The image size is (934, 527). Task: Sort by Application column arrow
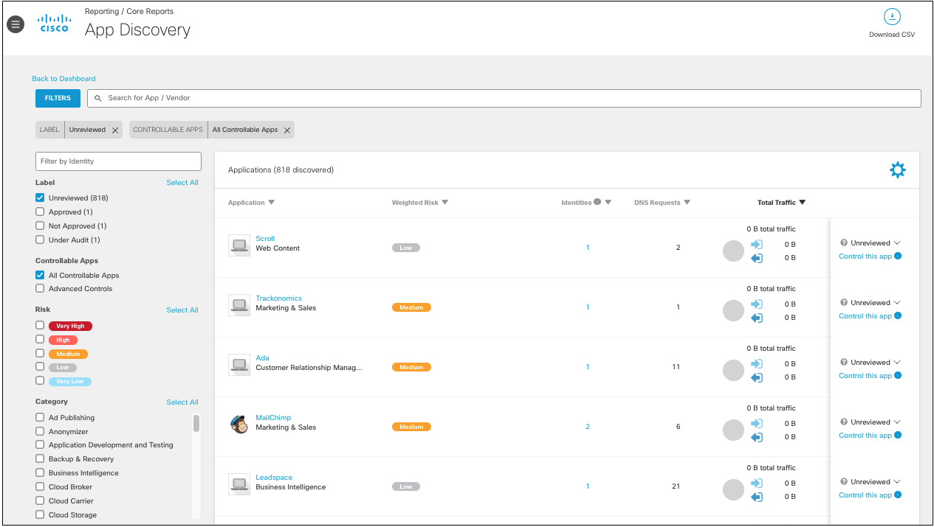(x=271, y=203)
